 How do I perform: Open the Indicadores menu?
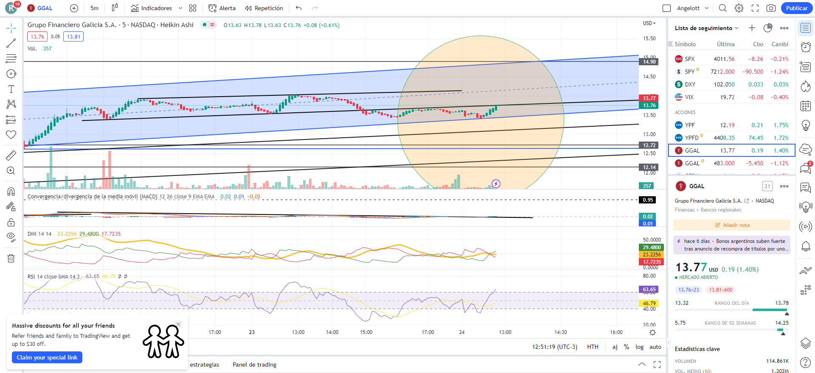point(152,8)
